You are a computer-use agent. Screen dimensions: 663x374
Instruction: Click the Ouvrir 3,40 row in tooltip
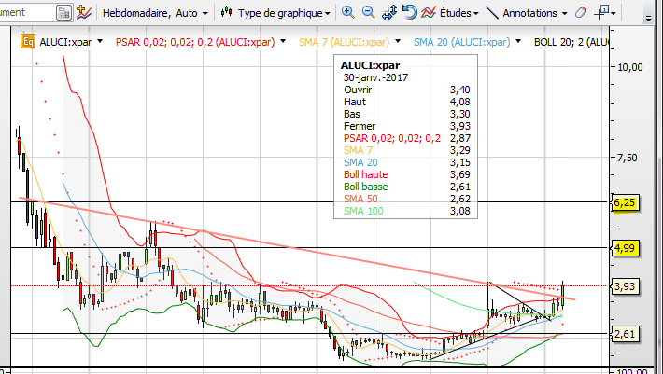click(x=407, y=90)
